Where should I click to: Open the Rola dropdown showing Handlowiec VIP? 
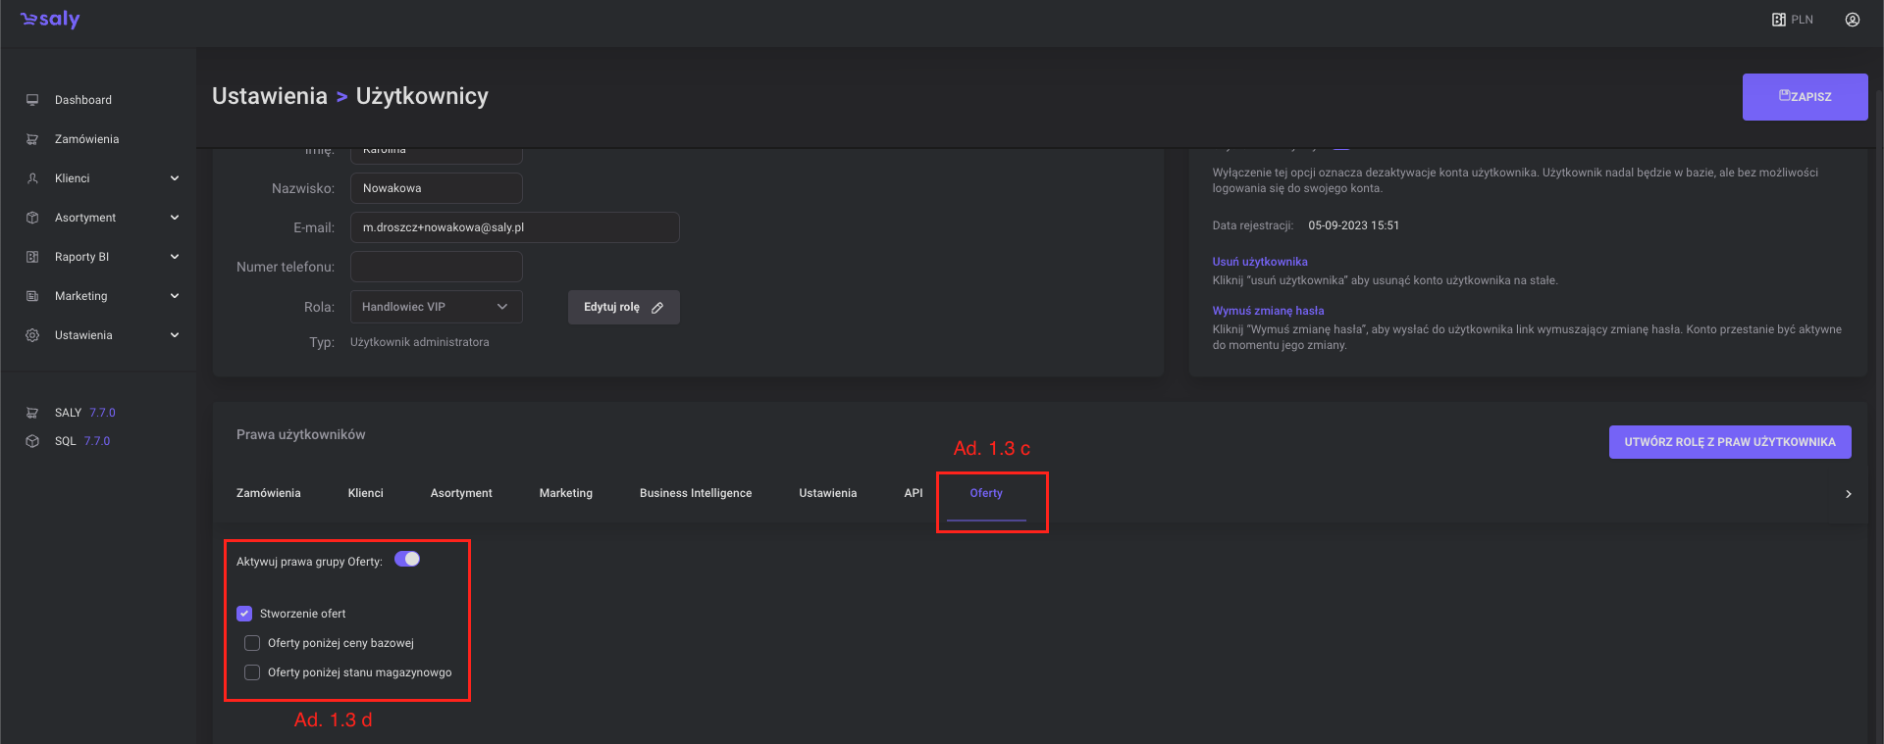[436, 307]
